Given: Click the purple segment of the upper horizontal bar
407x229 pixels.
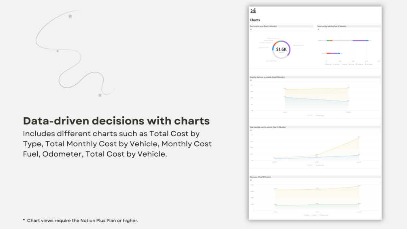Looking at the screenshot, I should (359, 41).
